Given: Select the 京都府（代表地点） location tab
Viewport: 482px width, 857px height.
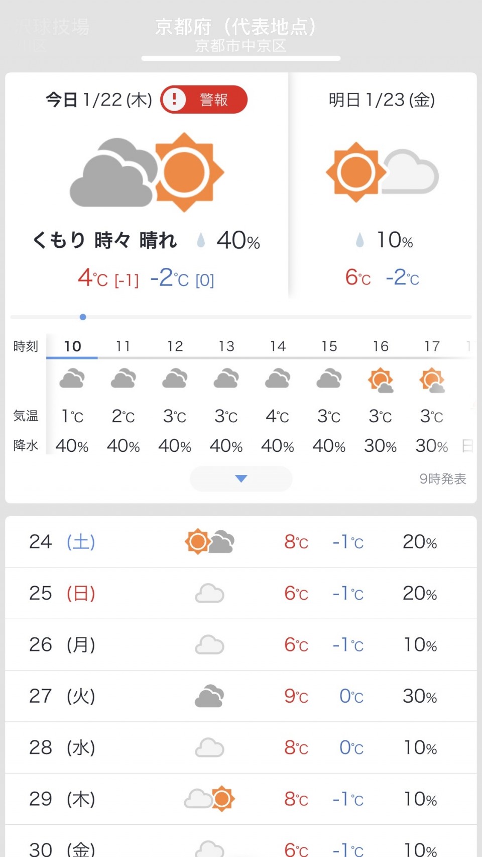Looking at the screenshot, I should 241,34.
